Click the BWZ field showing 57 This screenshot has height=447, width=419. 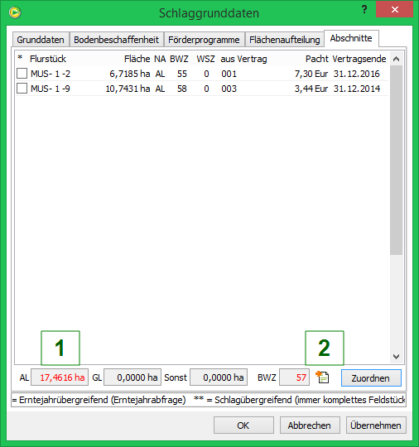(294, 377)
